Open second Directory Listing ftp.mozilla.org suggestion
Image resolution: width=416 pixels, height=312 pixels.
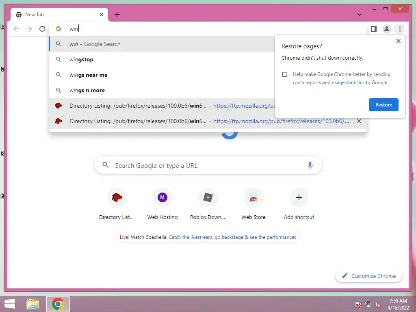pos(208,121)
